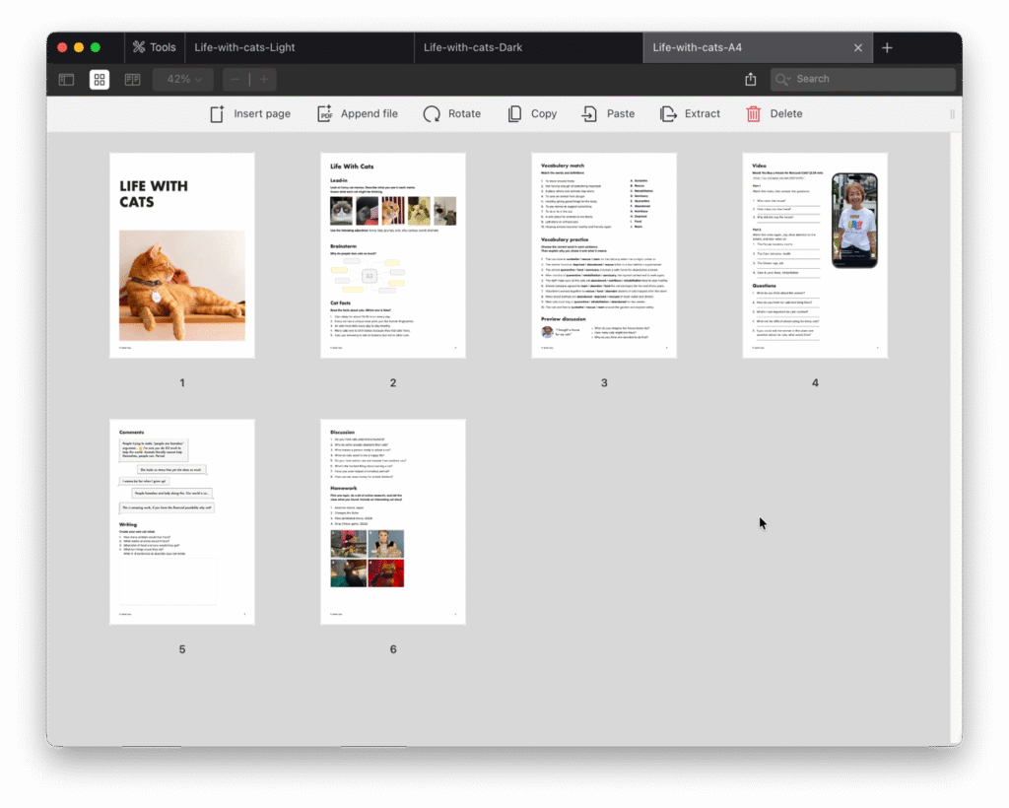This screenshot has width=1009, height=808.
Task: Click the red Delete trash icon
Action: click(754, 114)
